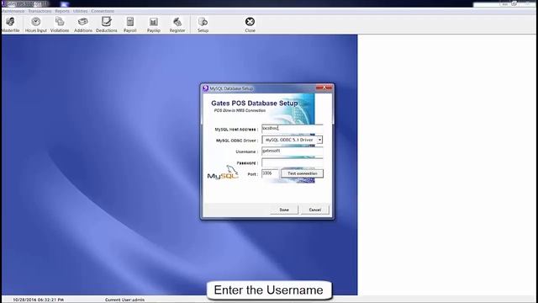The width and height of the screenshot is (538, 303).
Task: Open the Payroll calculator icon
Action: point(130,24)
